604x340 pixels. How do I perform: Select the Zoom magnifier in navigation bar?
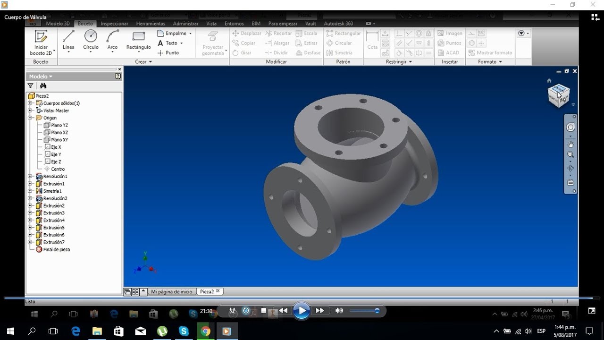[570, 155]
